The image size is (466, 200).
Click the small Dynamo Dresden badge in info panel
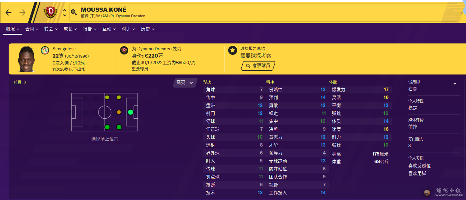[x=124, y=50]
